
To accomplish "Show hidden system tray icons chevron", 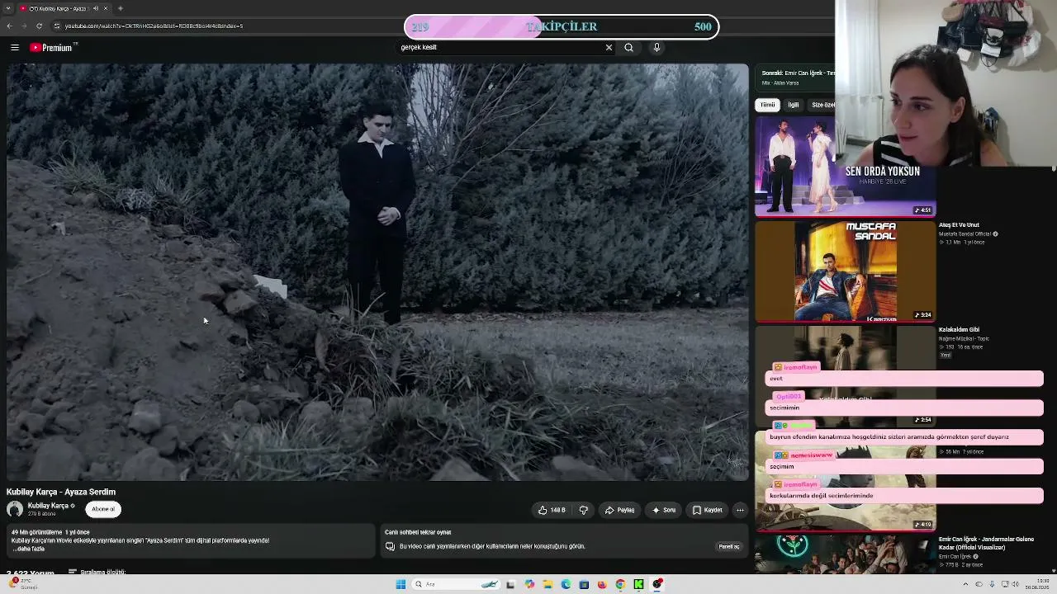I will 965,584.
